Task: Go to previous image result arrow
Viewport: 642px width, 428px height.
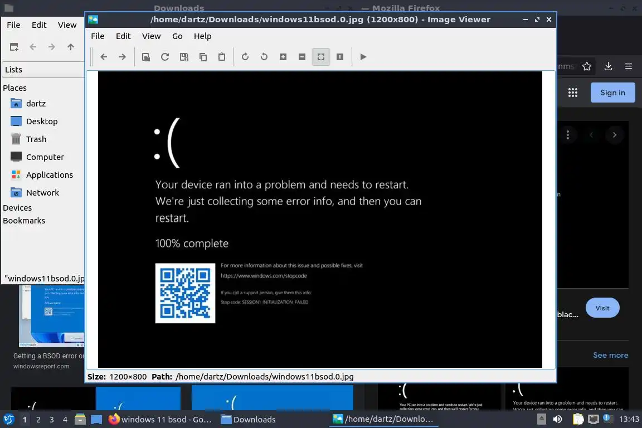Action: click(591, 135)
